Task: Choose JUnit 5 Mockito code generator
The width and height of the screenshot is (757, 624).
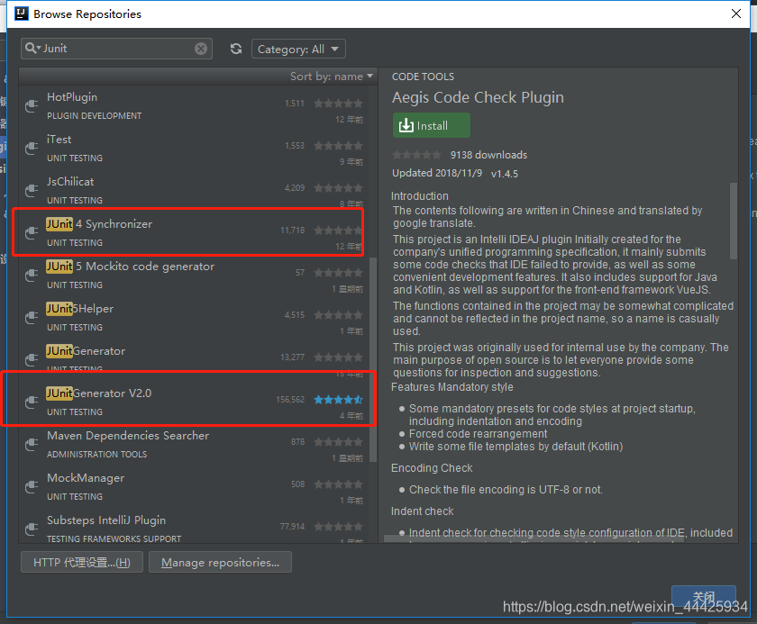Action: pos(131,267)
